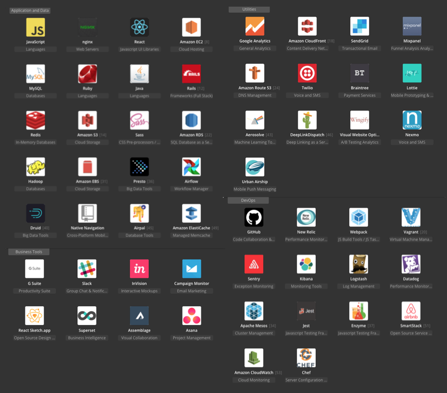
Task: Click the Exception Monitoring category tag
Action: click(254, 286)
